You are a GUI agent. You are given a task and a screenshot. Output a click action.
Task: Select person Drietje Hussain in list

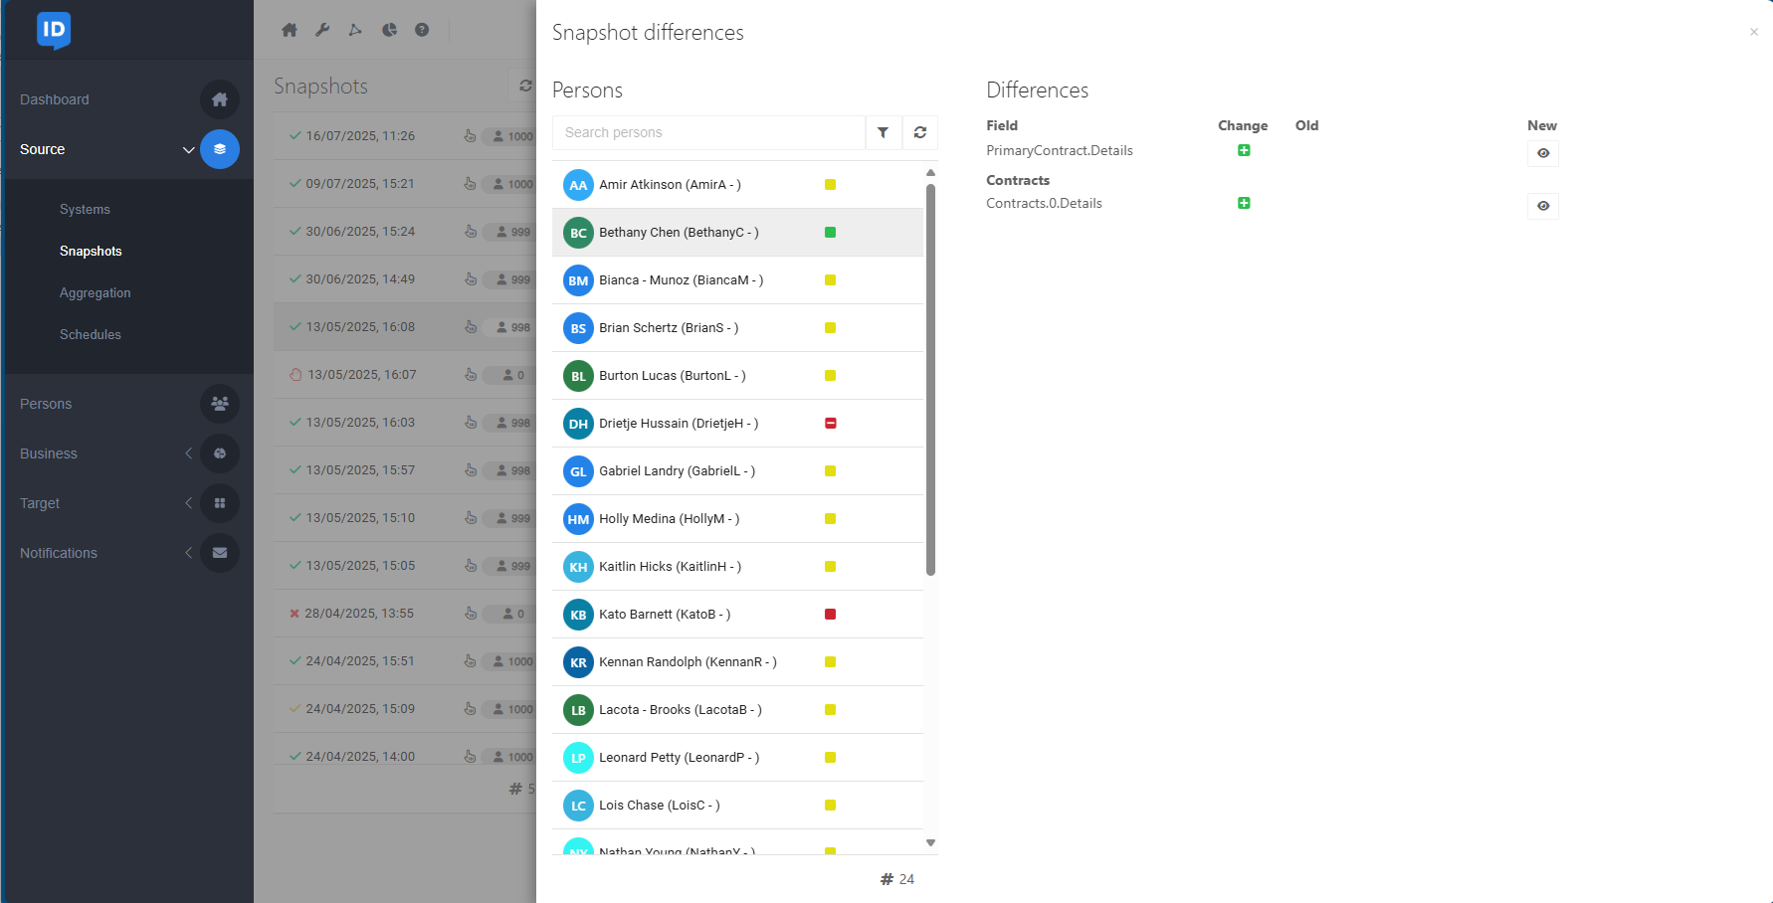(x=679, y=424)
